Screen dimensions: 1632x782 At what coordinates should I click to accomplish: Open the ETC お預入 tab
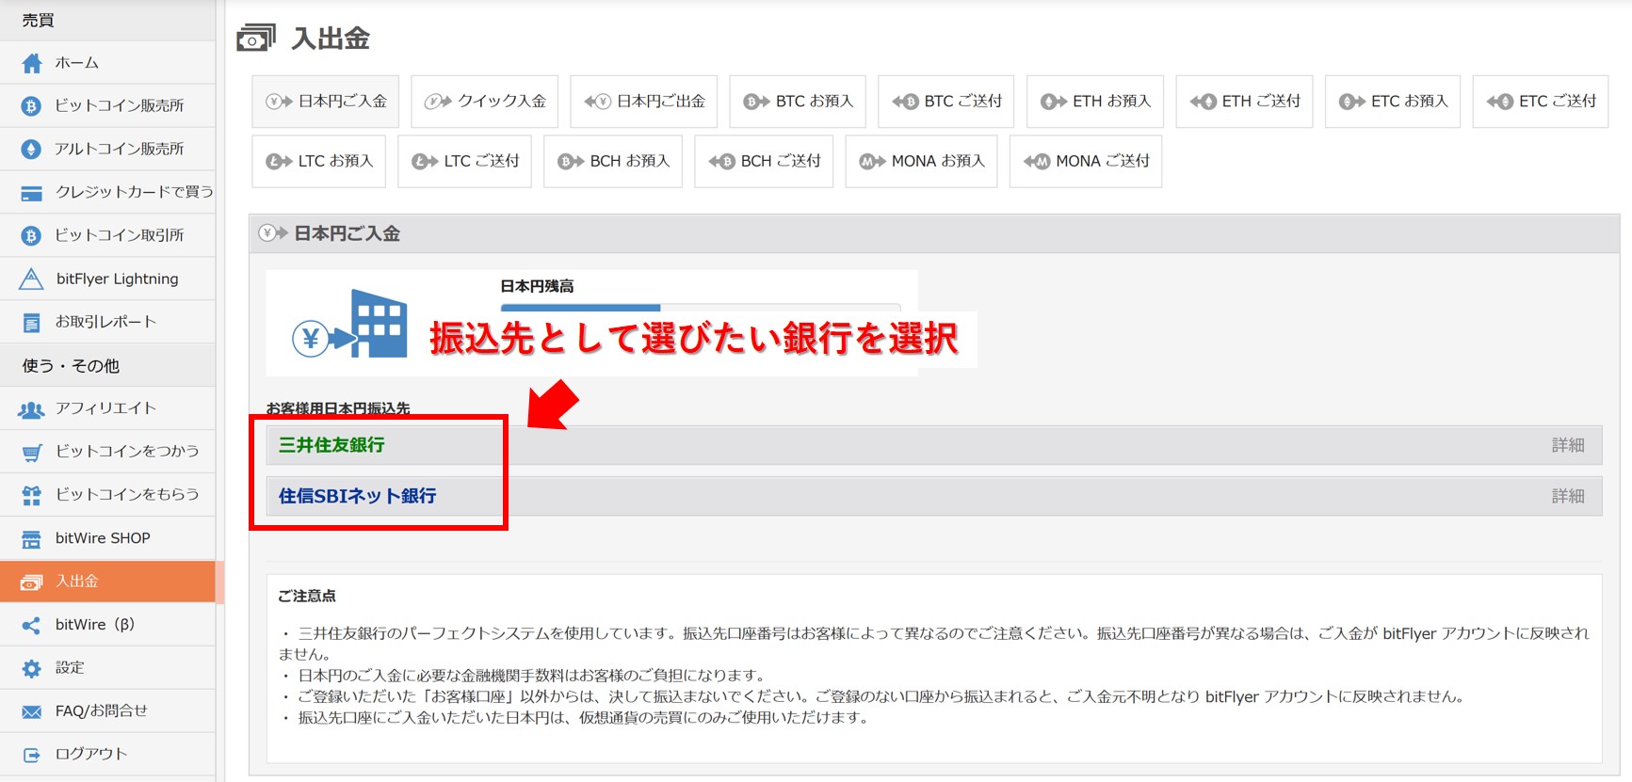(x=1393, y=102)
